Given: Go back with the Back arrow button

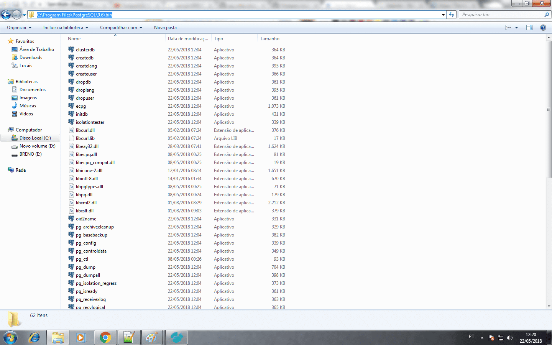Looking at the screenshot, I should [6, 15].
